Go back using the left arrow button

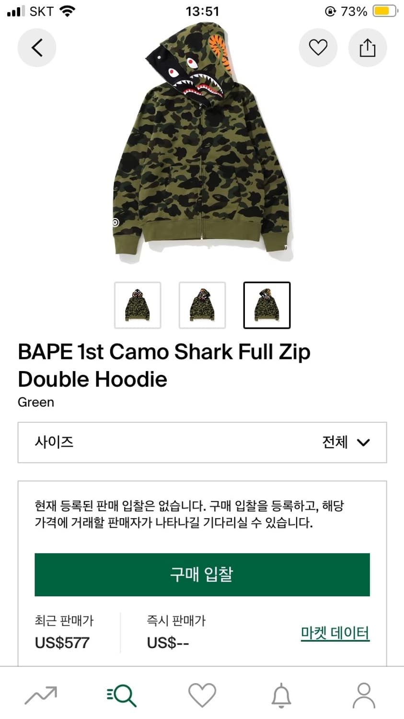coord(37,47)
